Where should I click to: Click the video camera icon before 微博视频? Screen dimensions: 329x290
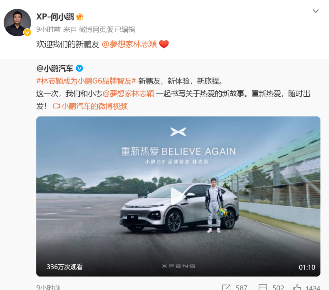[x=57, y=106]
